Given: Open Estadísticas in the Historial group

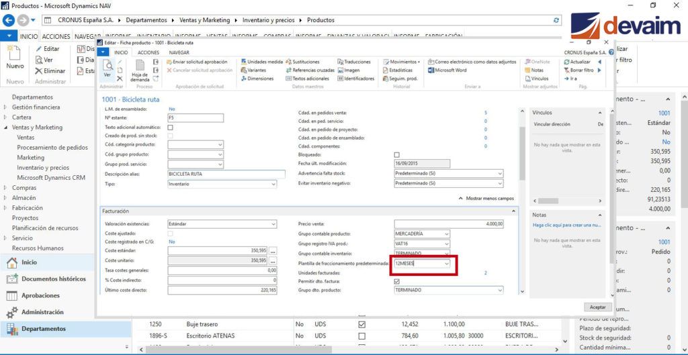Looking at the screenshot, I should point(398,70).
